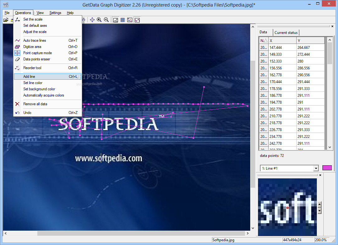This screenshot has width=338, height=245.
Task: Sort table by the N column header
Action: pos(264,40)
